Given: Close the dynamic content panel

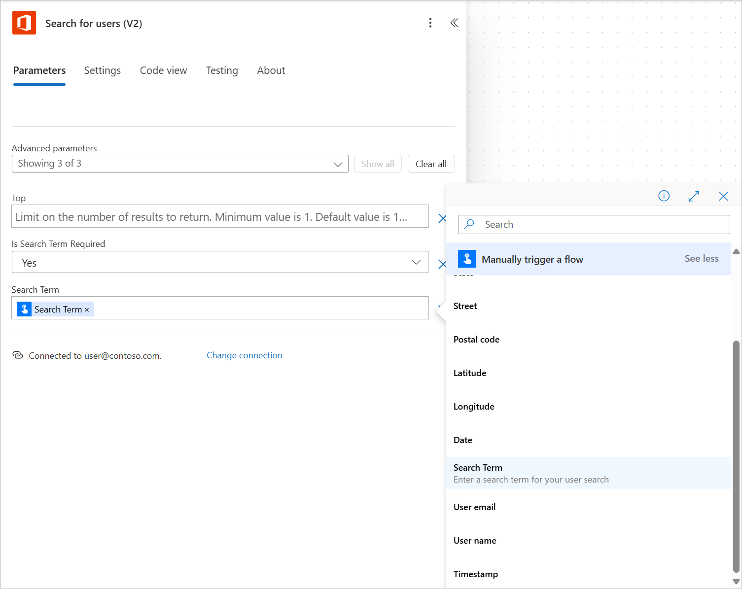Looking at the screenshot, I should pos(723,196).
